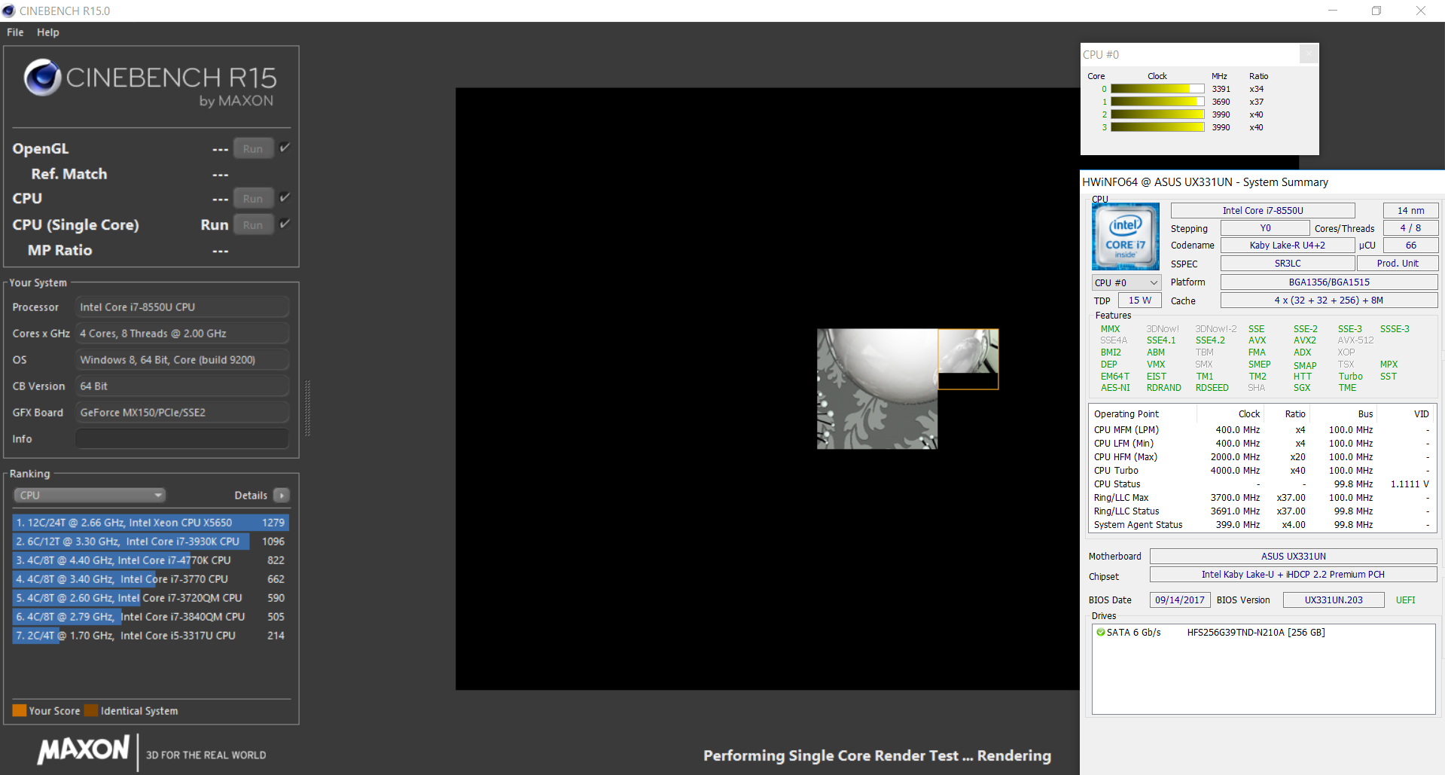Open the File menu

tap(15, 32)
